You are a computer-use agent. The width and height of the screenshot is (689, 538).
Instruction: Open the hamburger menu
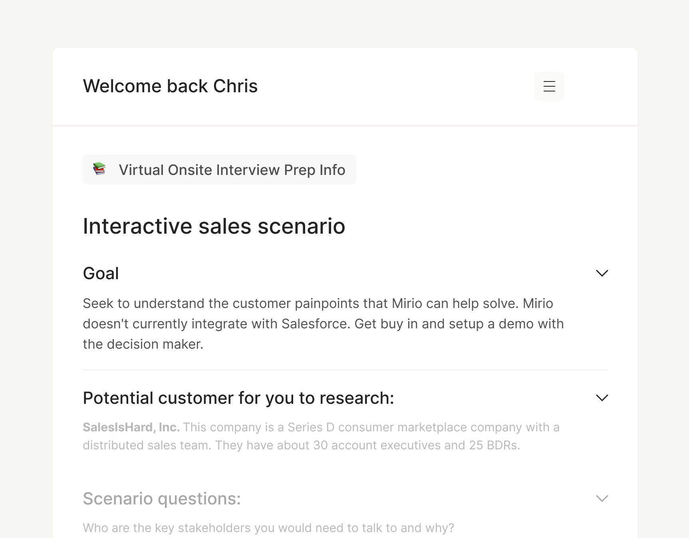tap(549, 86)
